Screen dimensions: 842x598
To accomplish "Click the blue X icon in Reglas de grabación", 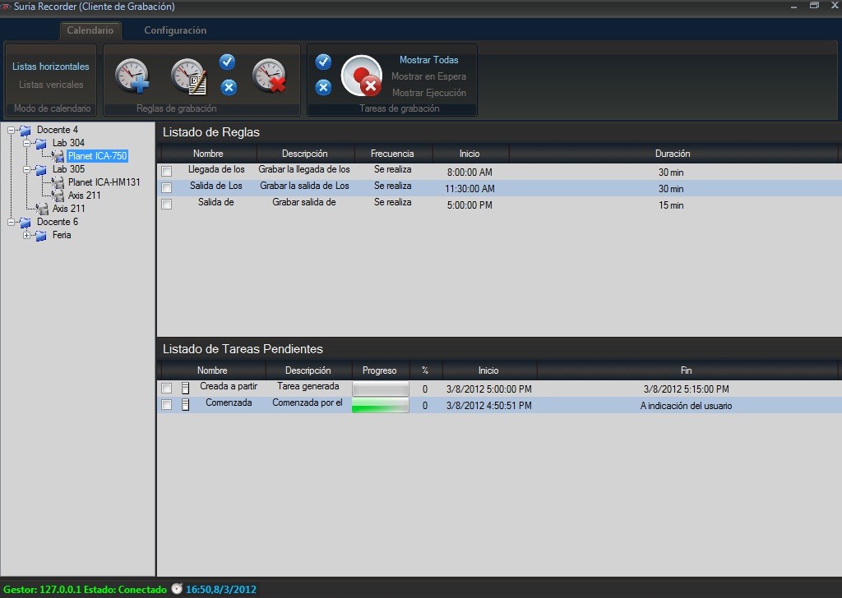I will click(x=229, y=87).
